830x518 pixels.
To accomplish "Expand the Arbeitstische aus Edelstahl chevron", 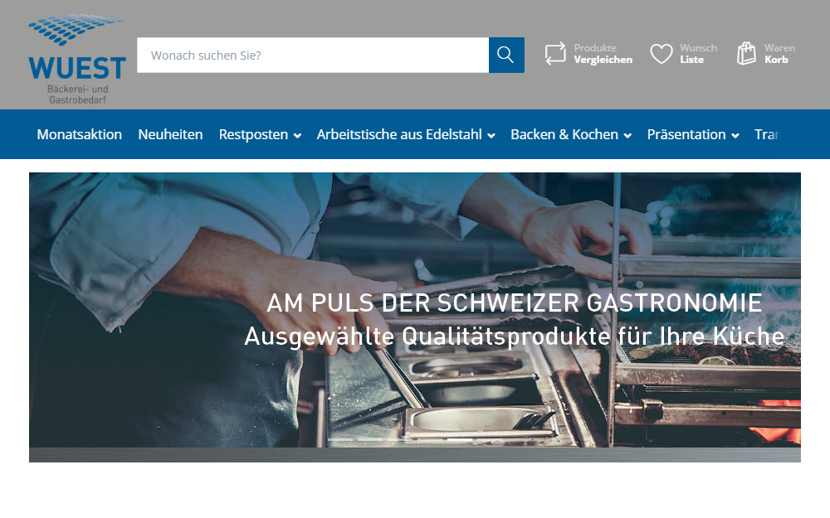I will point(491,136).
